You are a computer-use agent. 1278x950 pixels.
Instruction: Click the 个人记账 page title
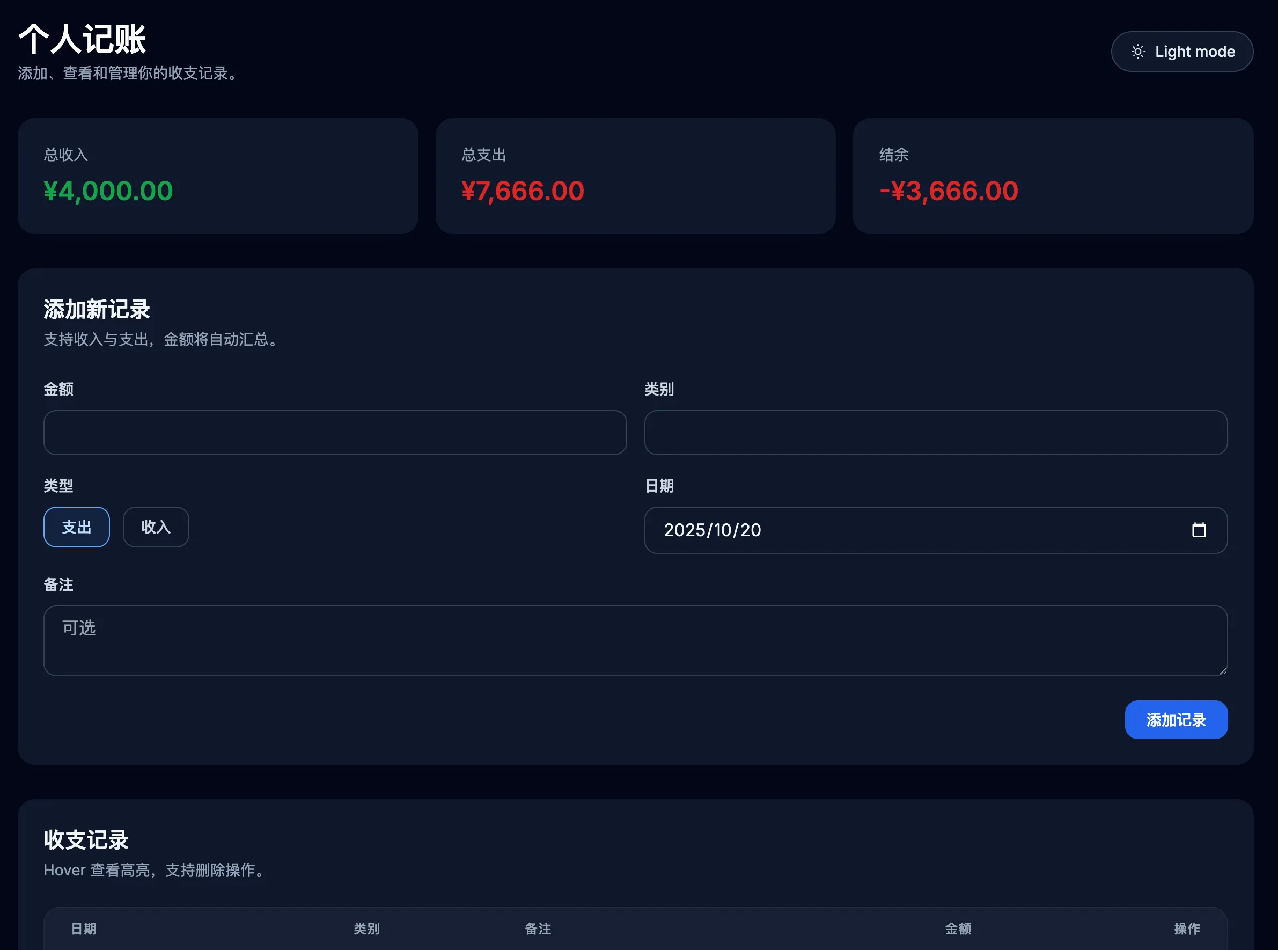tap(82, 39)
